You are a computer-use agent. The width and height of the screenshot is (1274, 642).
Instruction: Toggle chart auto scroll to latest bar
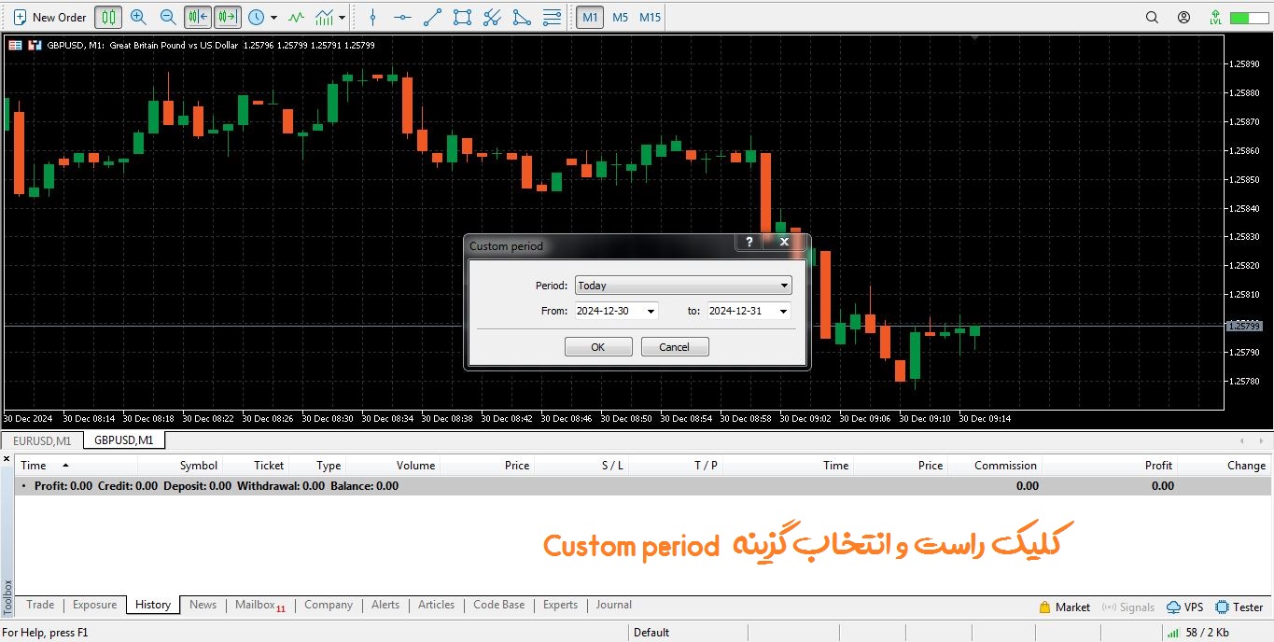click(197, 17)
